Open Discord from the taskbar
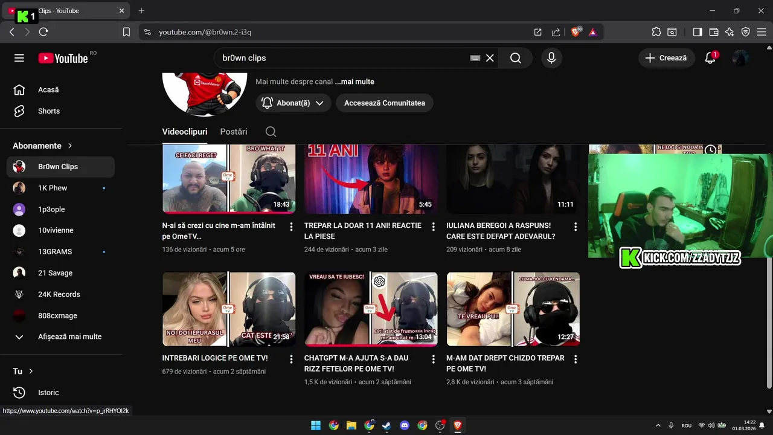The image size is (773, 435). 405,425
